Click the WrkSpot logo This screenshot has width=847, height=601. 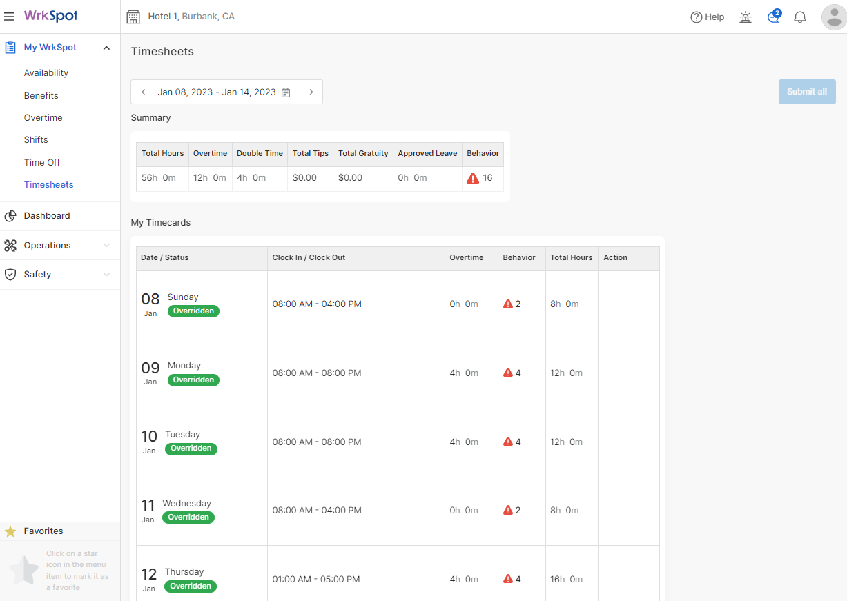(49, 16)
